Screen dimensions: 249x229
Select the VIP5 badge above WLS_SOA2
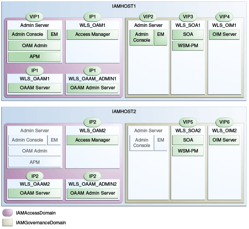click(188, 122)
